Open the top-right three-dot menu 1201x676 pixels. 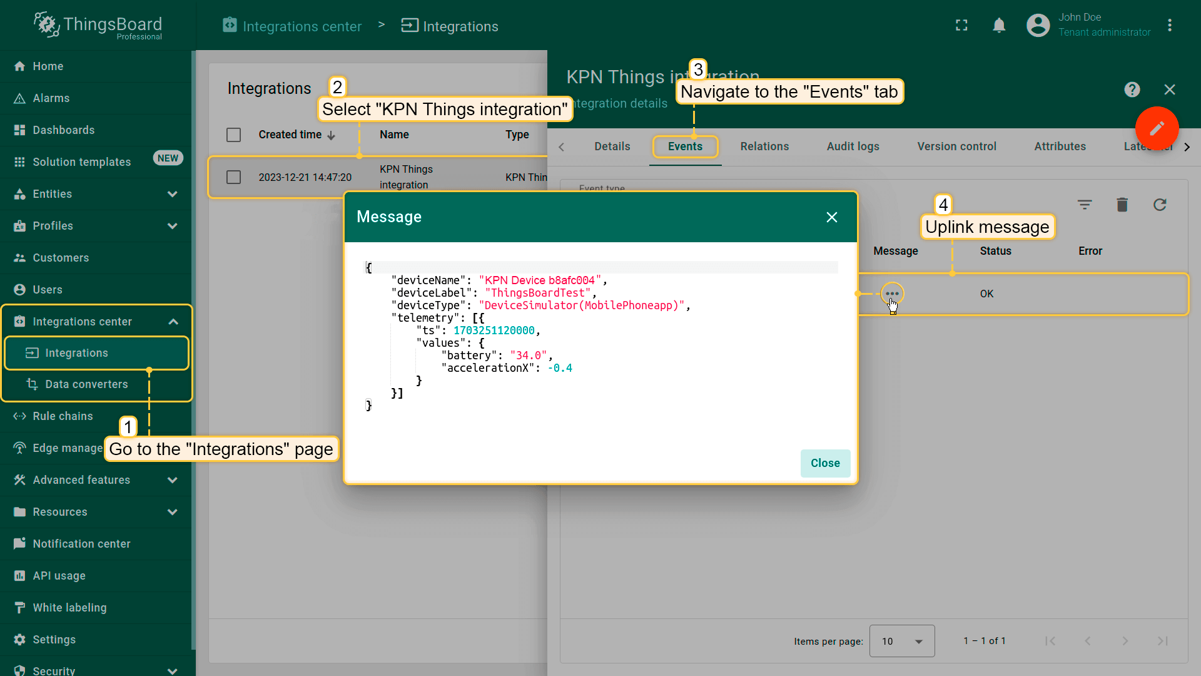pos(1169,25)
